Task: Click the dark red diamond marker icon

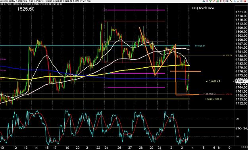Action: 221,1
